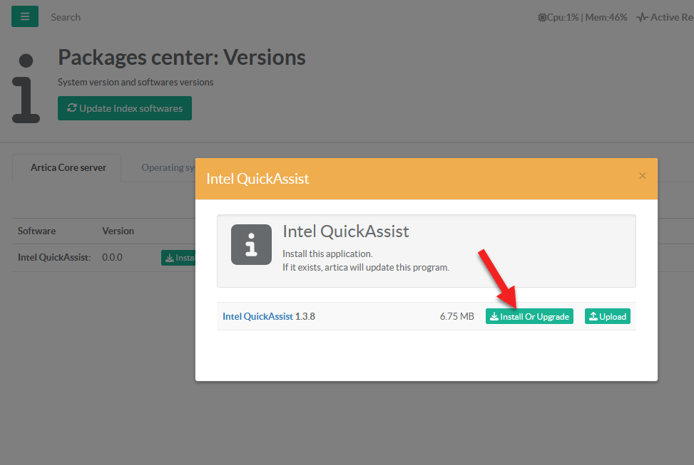Open the Intel QuickAssist 1.3.8 link
694x465 pixels.
point(257,316)
